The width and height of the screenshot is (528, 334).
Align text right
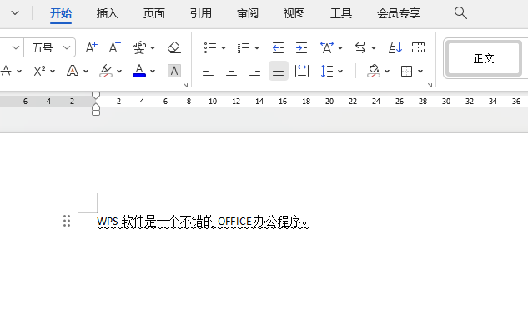coord(254,71)
